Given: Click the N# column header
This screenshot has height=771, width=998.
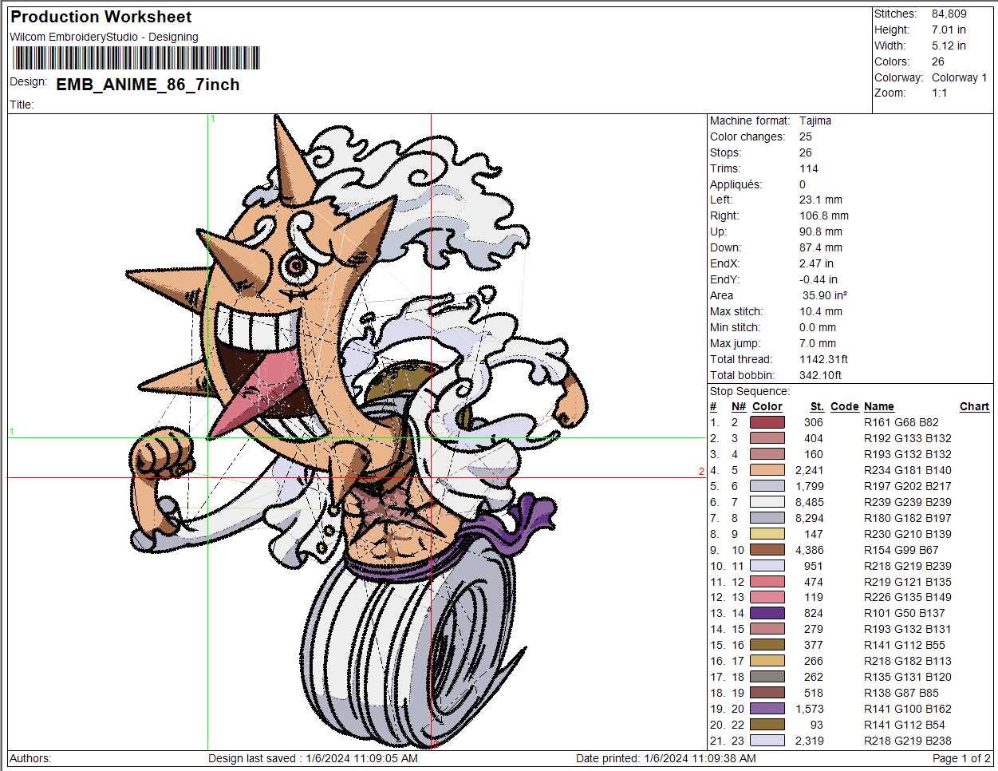Looking at the screenshot, I should (739, 406).
